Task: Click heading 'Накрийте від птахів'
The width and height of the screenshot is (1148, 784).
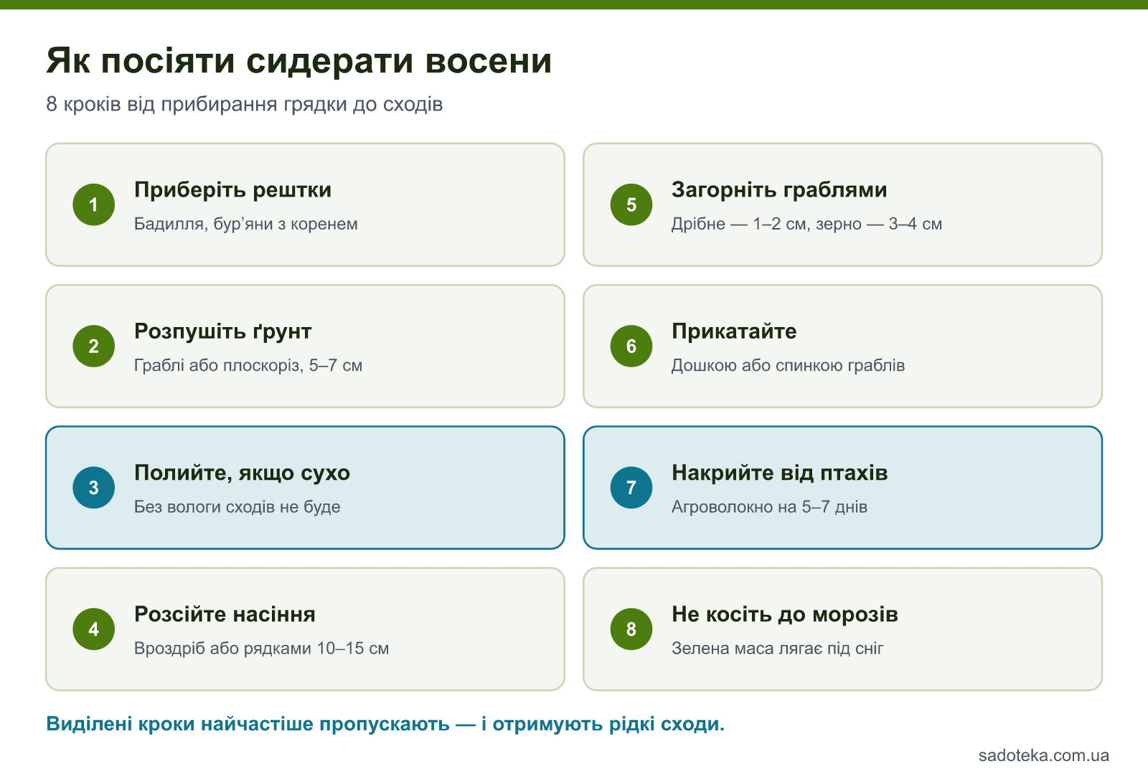Action: (x=780, y=473)
